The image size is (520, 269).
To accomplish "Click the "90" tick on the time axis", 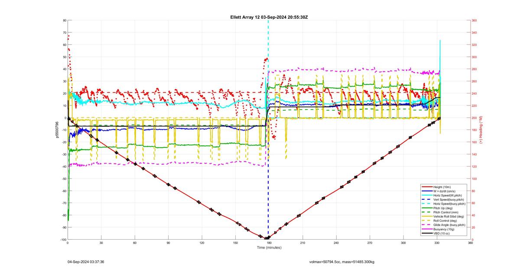I will [x=168, y=243].
